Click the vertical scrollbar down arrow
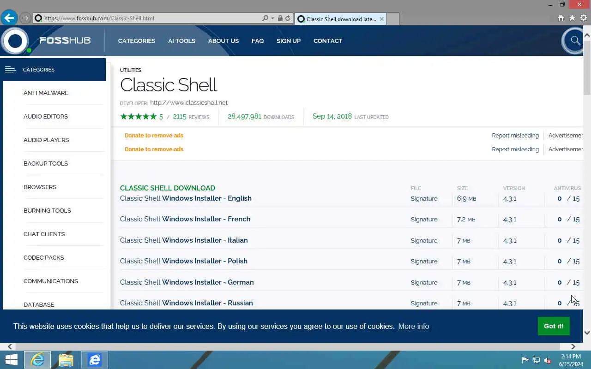Viewport: 591px width, 369px height. tap(587, 333)
